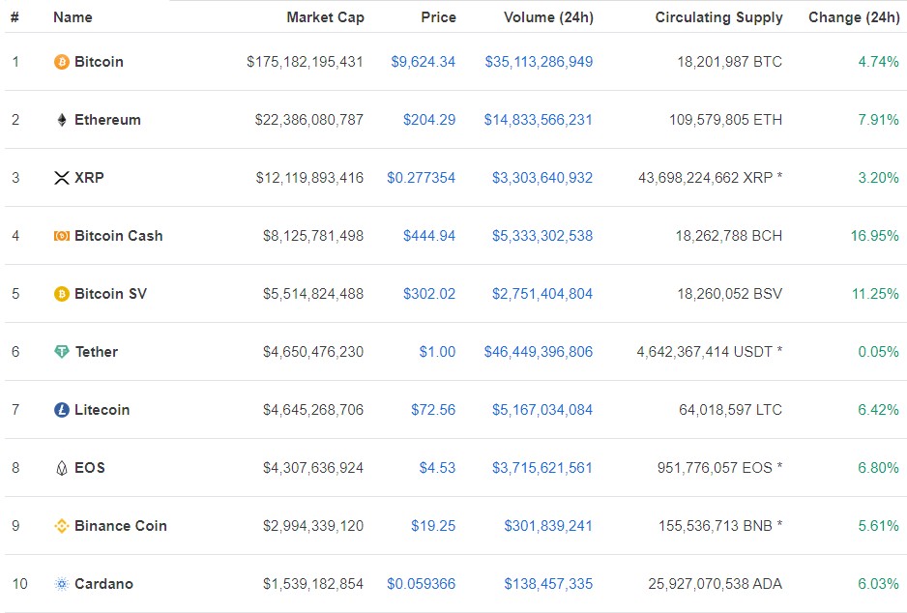Click the Litecoin logo icon
The image size is (907, 613).
[x=61, y=410]
